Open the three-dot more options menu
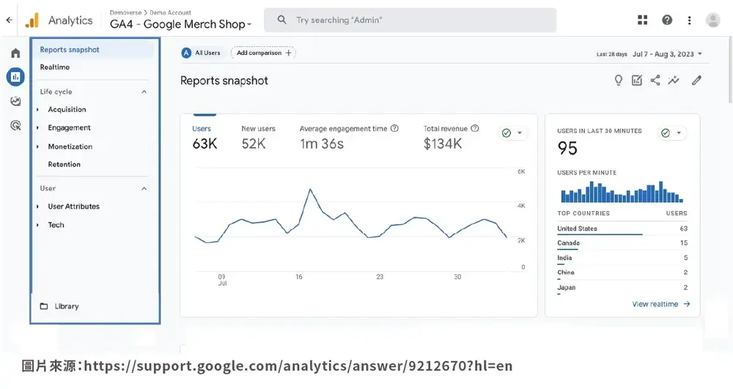This screenshot has width=733, height=389. point(690,20)
